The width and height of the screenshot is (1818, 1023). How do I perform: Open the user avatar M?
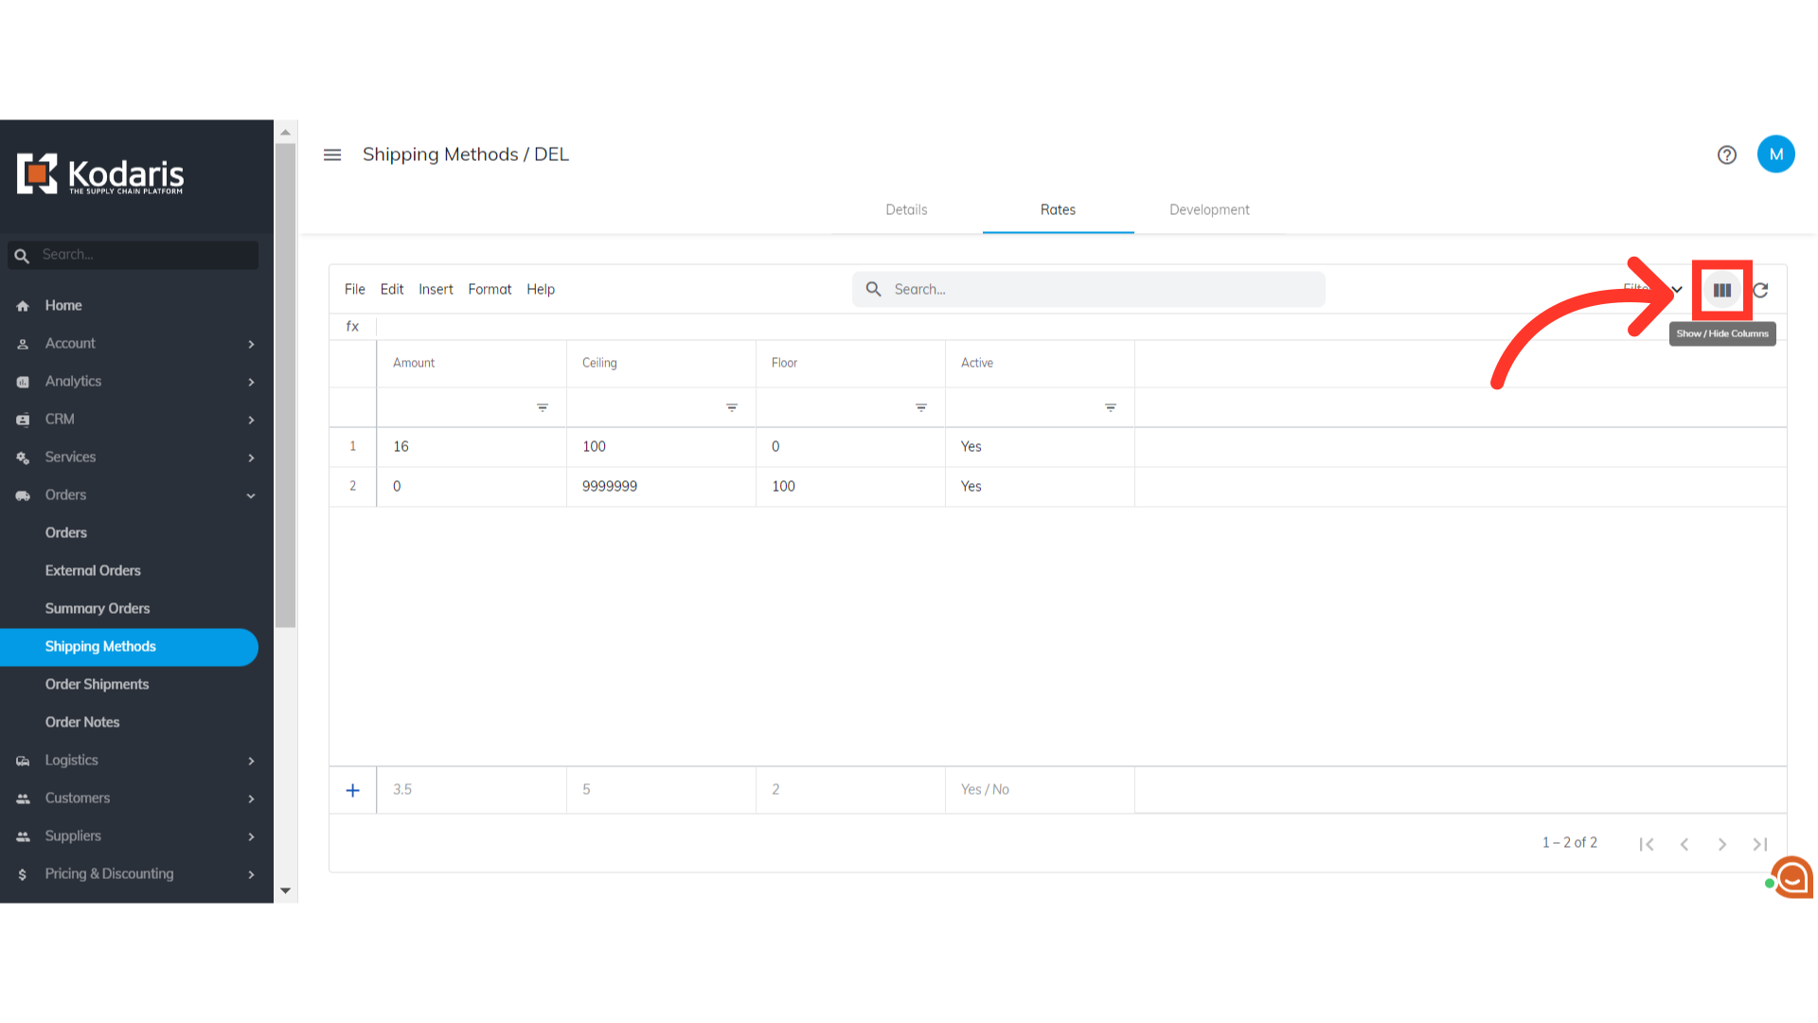(x=1775, y=154)
